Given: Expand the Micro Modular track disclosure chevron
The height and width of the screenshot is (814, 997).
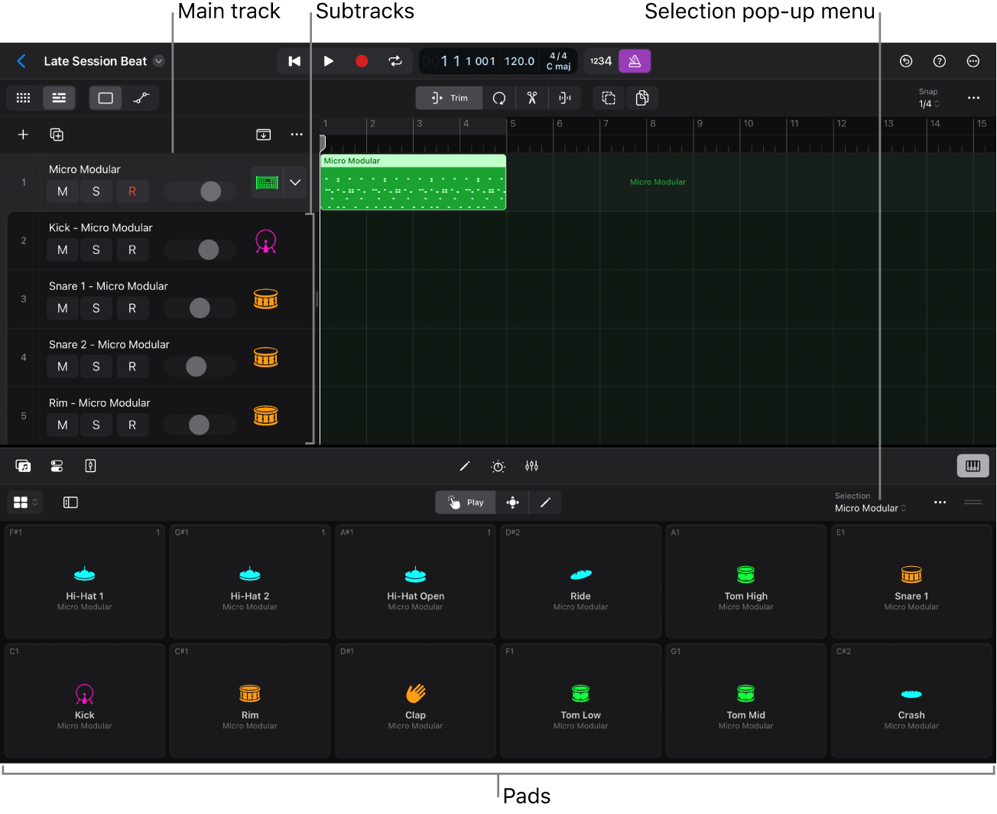Looking at the screenshot, I should tap(295, 182).
